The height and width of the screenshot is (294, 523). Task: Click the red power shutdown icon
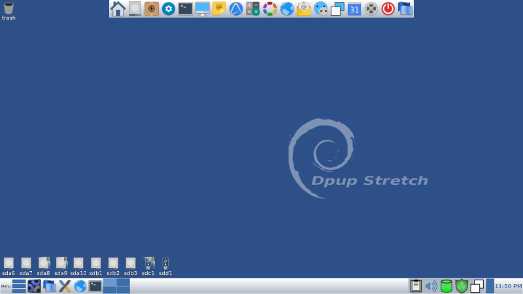pos(388,8)
